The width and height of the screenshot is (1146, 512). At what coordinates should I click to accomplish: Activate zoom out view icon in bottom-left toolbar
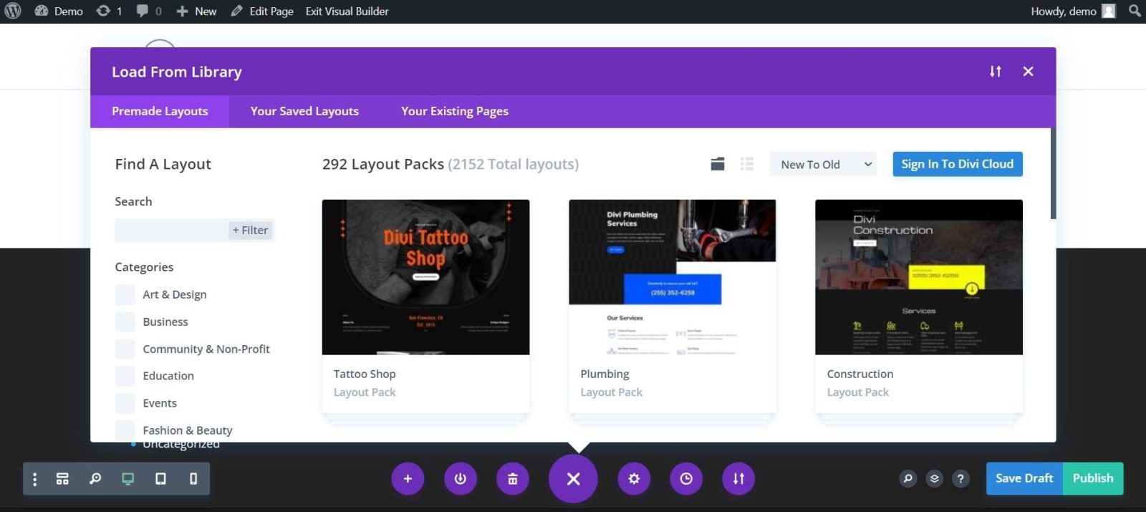[95, 478]
